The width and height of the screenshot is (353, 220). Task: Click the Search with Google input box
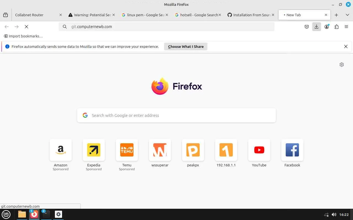point(176,115)
